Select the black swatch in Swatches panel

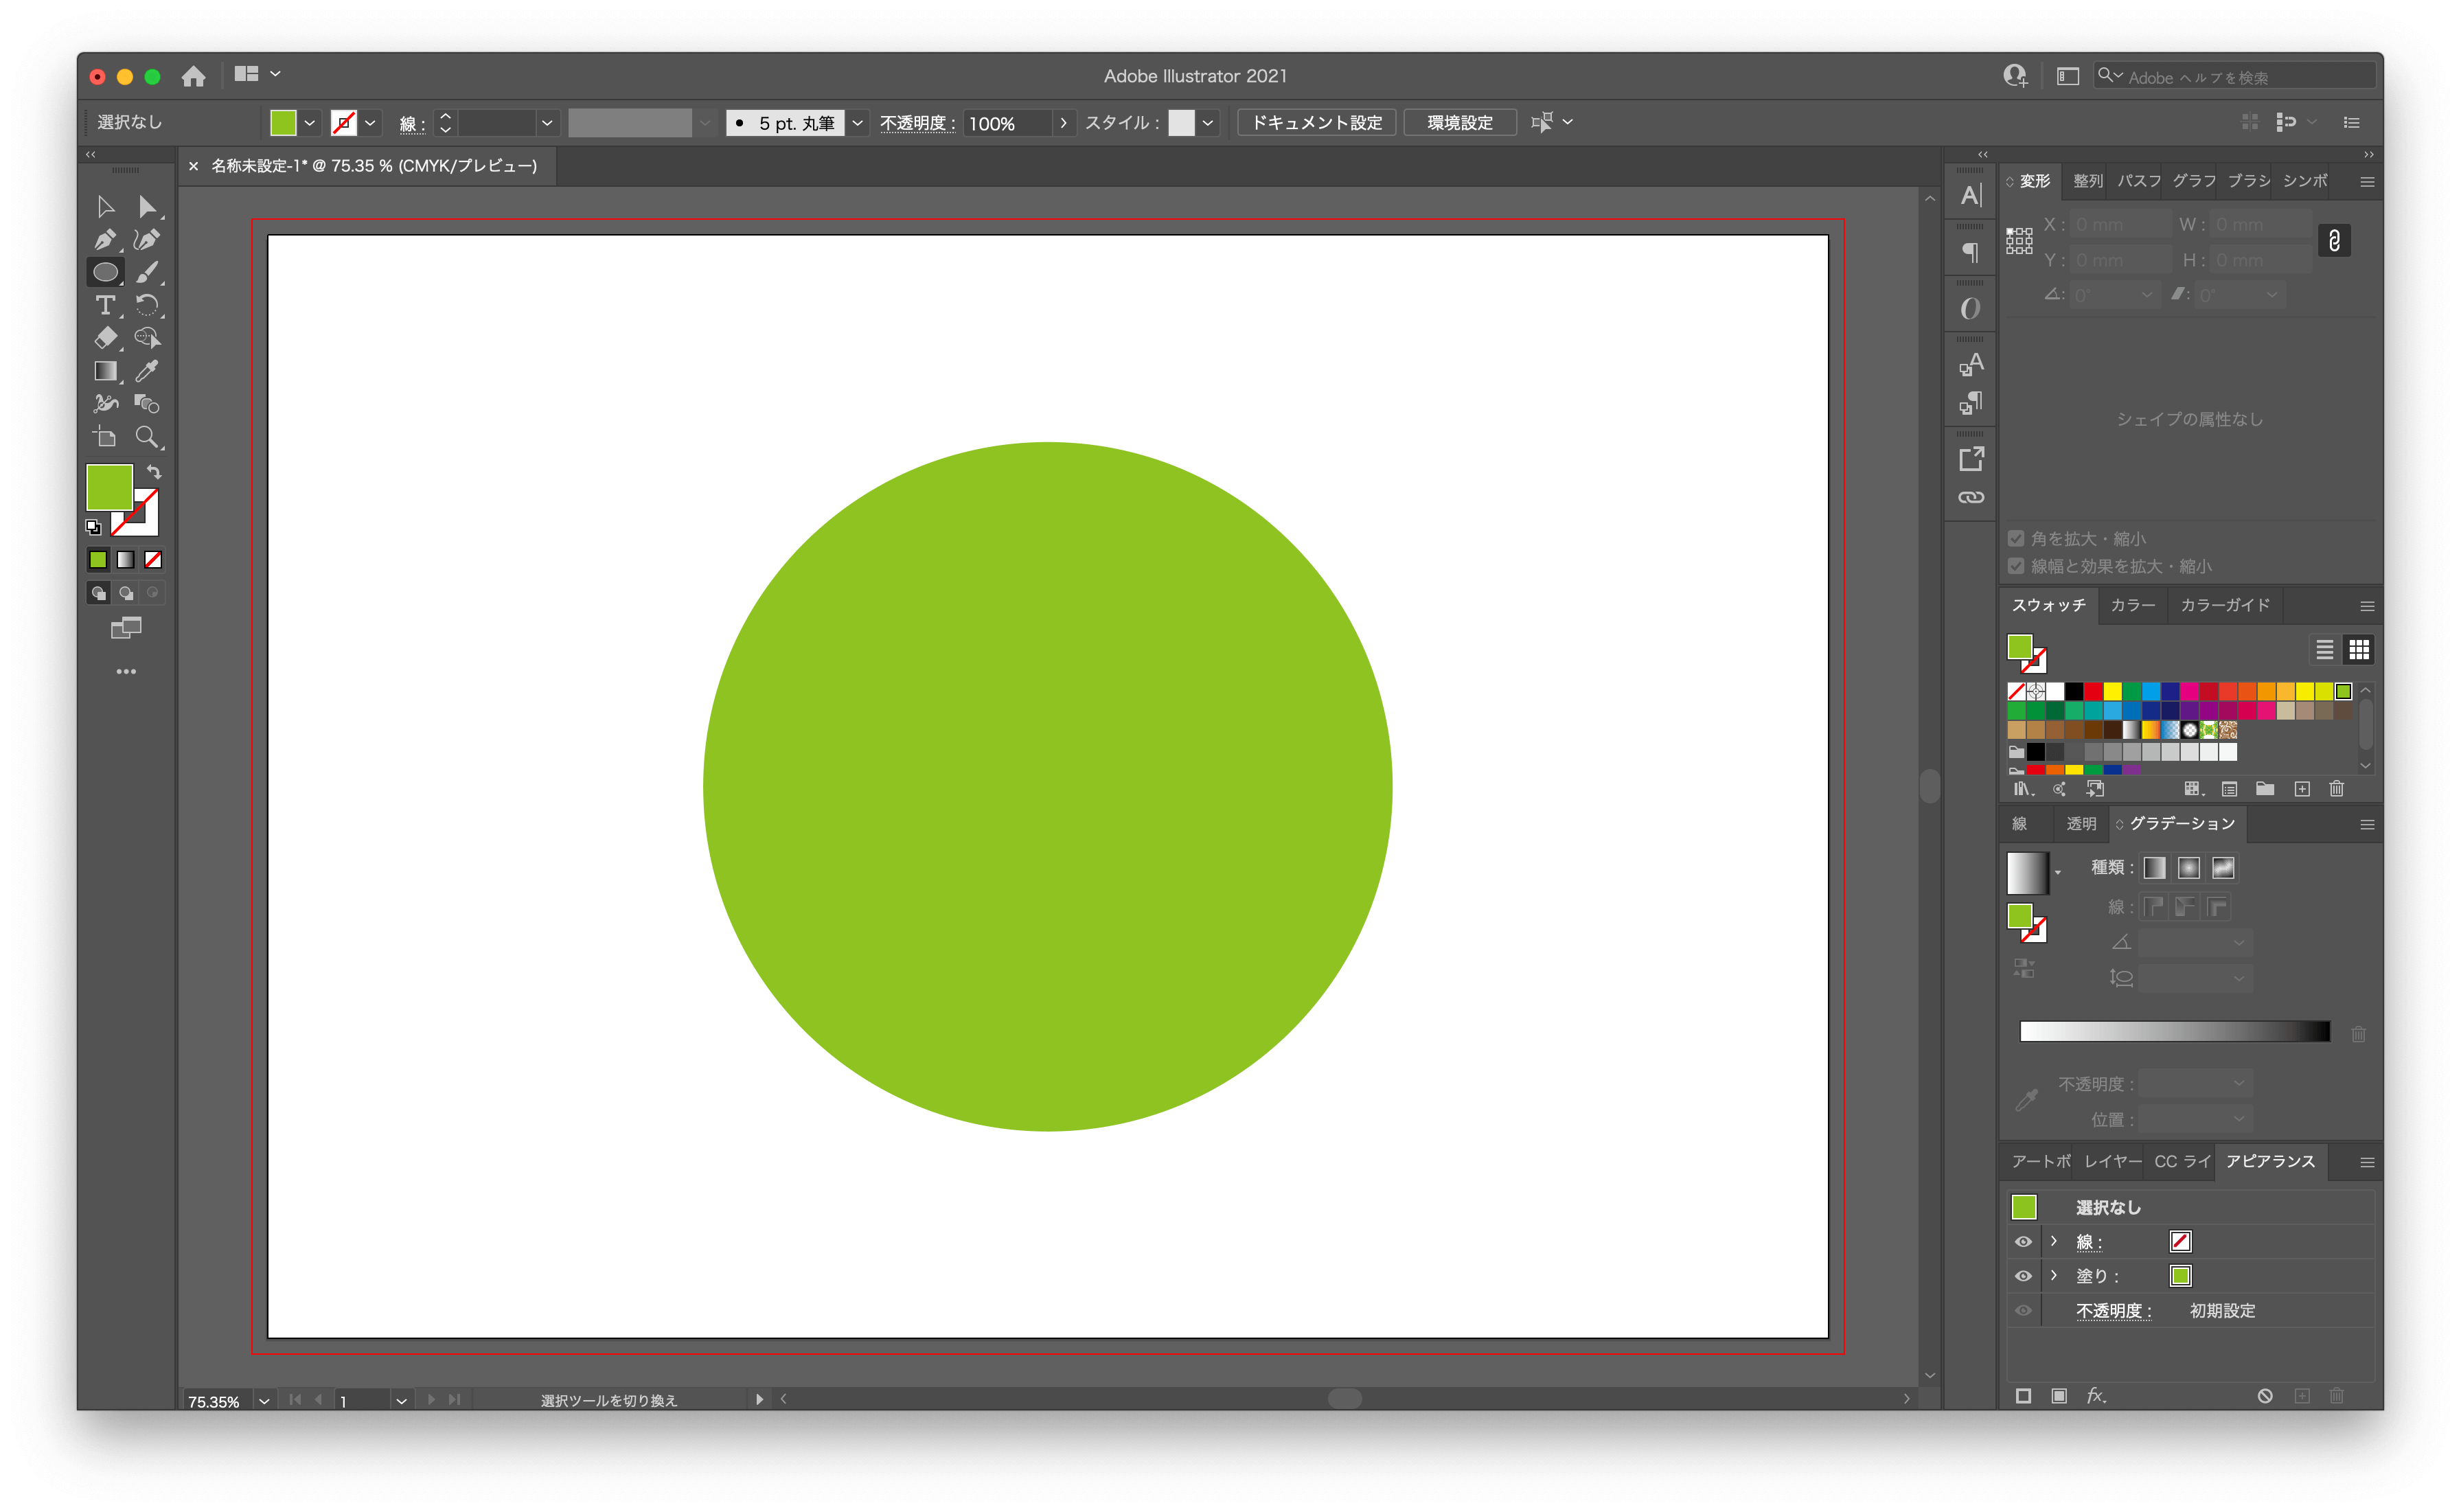2073,691
